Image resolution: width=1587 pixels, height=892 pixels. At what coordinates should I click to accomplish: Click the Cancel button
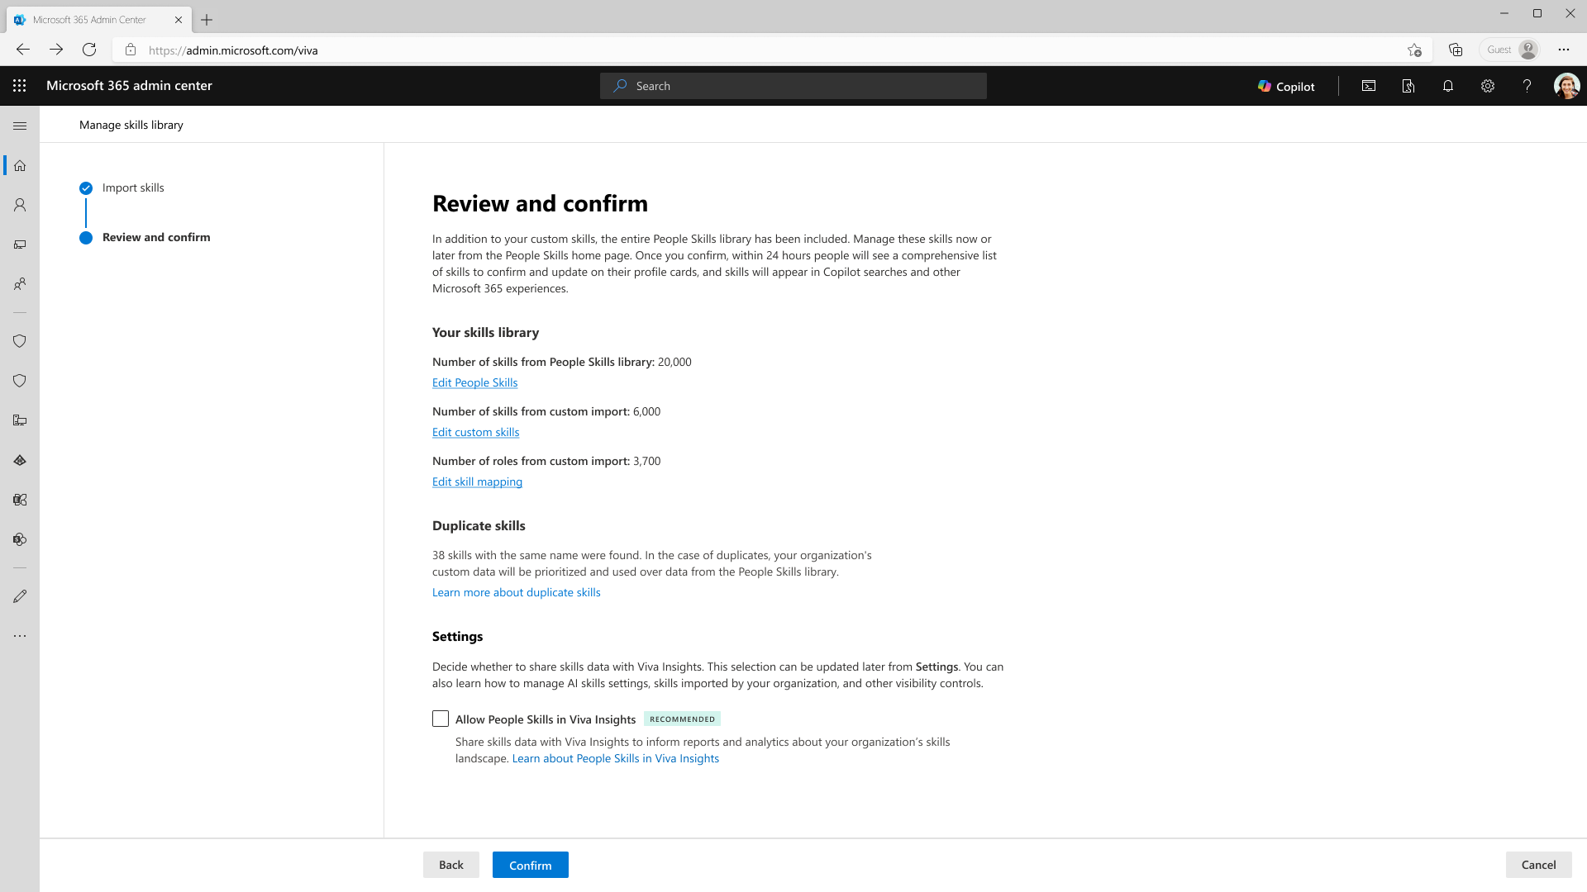(1538, 865)
